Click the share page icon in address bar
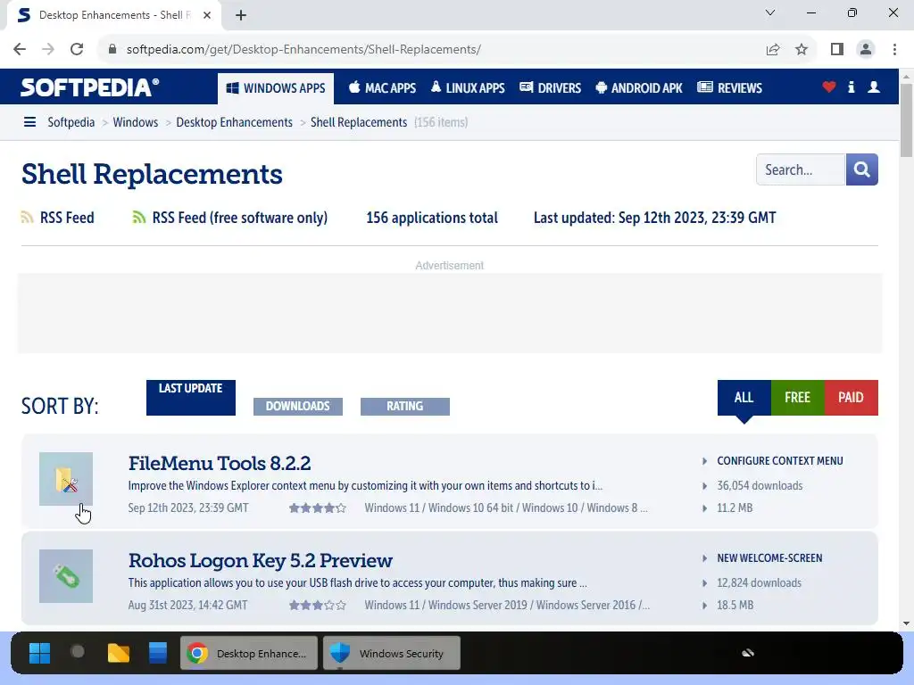Viewport: 914px width, 685px height. [773, 49]
